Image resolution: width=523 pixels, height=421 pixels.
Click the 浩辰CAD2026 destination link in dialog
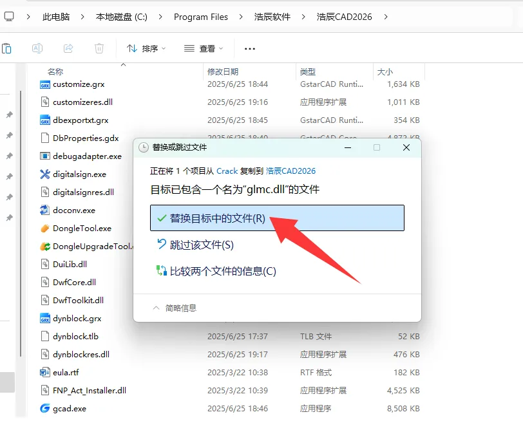point(290,171)
